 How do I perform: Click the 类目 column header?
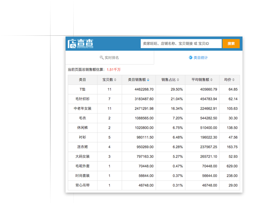83,80
